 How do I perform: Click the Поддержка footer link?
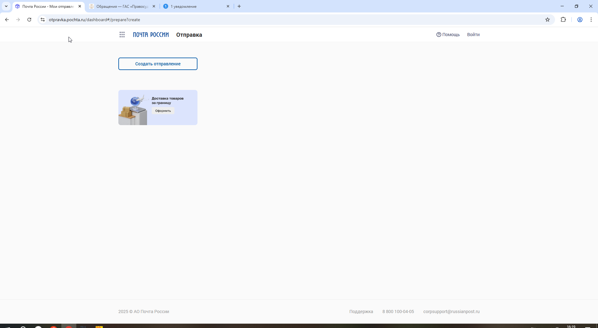[x=361, y=312]
